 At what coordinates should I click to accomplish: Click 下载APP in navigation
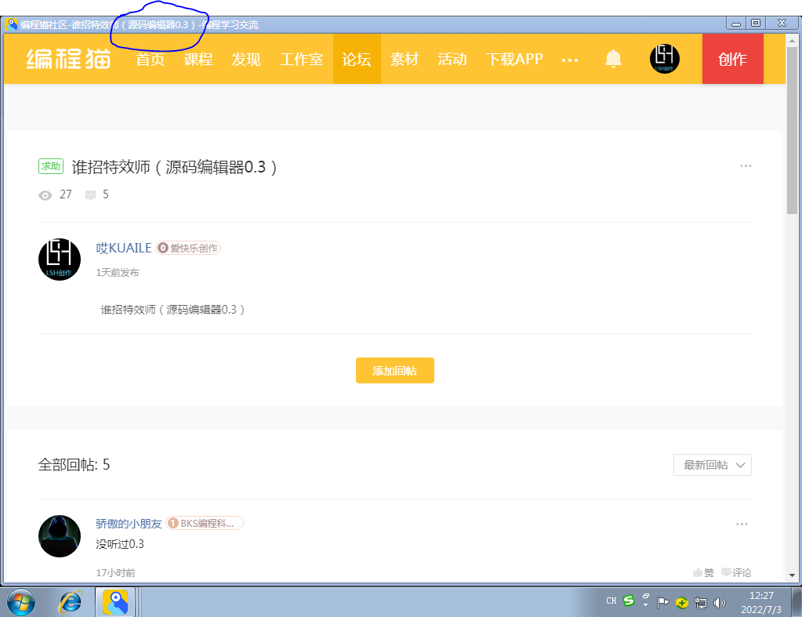(x=514, y=59)
